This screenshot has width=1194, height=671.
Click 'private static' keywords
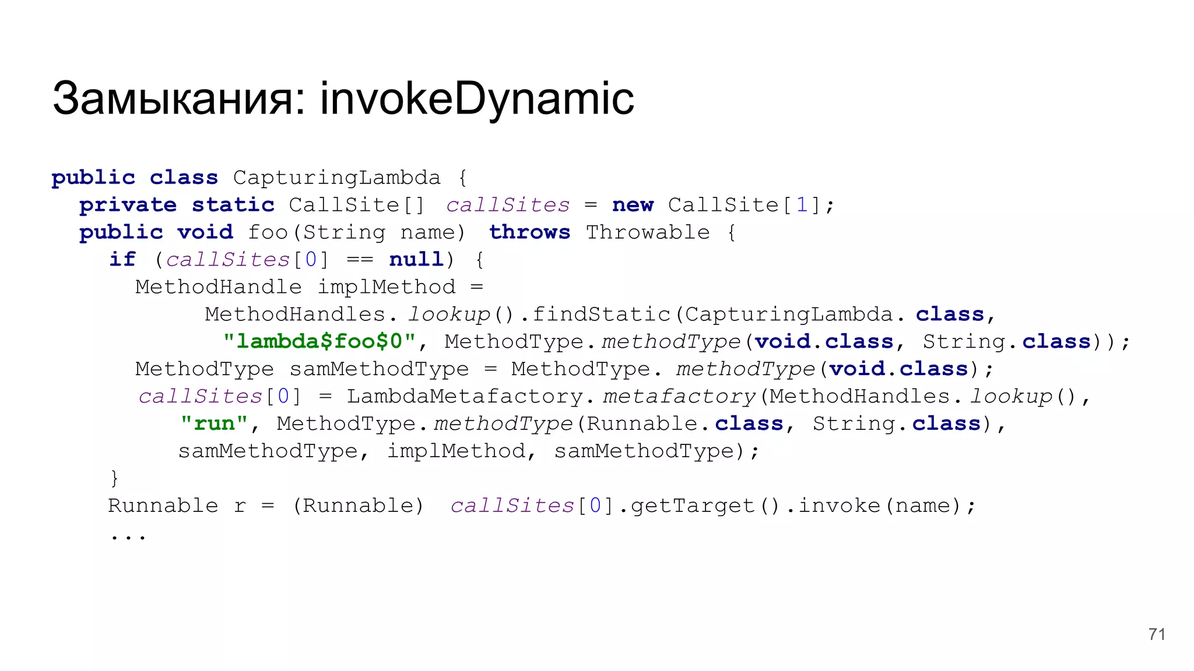(x=177, y=205)
